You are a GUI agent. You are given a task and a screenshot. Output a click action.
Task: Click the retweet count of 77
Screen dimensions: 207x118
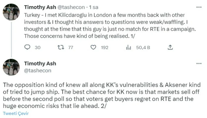point(70,48)
